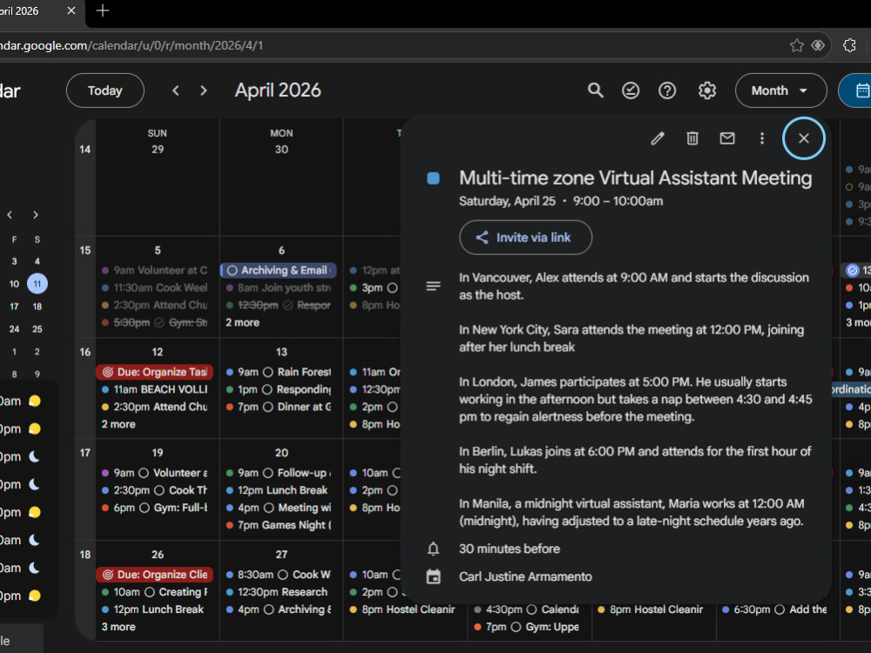Click 30 minutes before reminder text
This screenshot has width=871, height=653.
510,549
